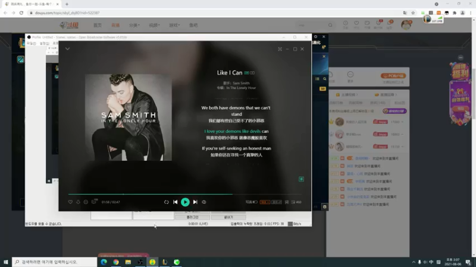Toggle the green desktop lyrics button

click(301, 179)
